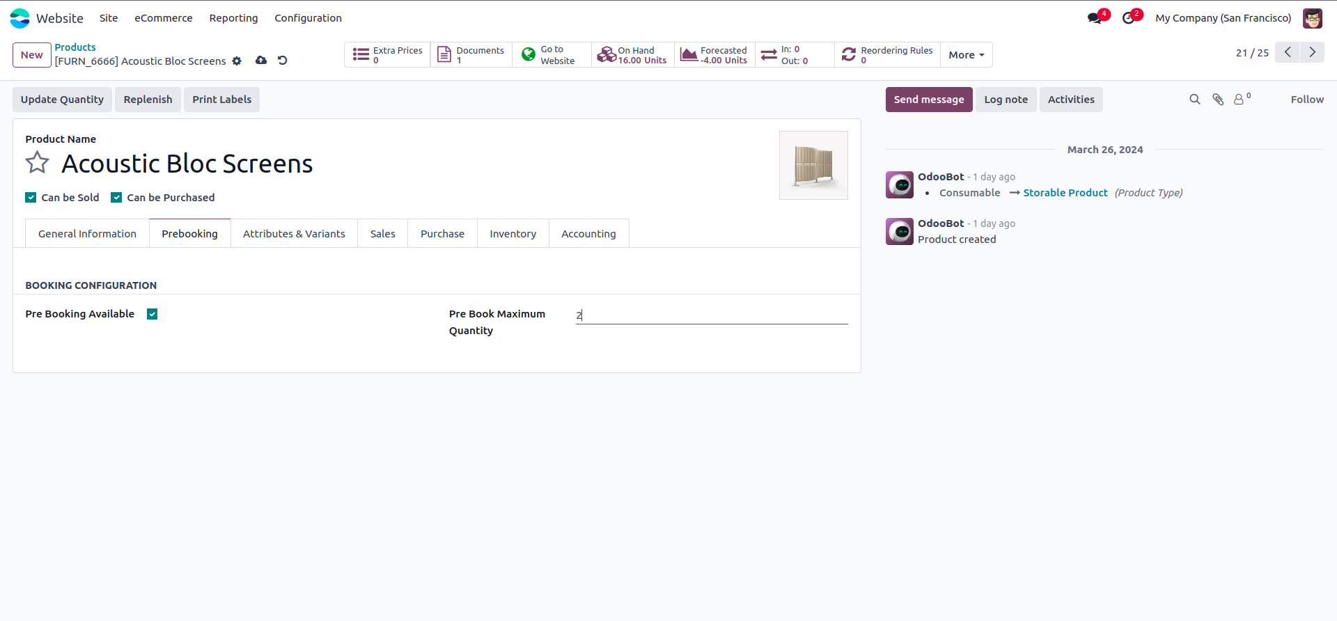Toggle Pre Booking Available checkbox
The height and width of the screenshot is (621, 1337).
click(x=153, y=314)
